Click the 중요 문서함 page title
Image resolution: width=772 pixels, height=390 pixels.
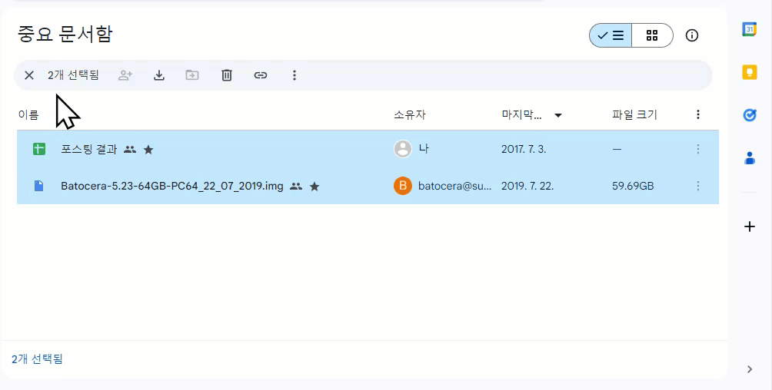click(65, 34)
